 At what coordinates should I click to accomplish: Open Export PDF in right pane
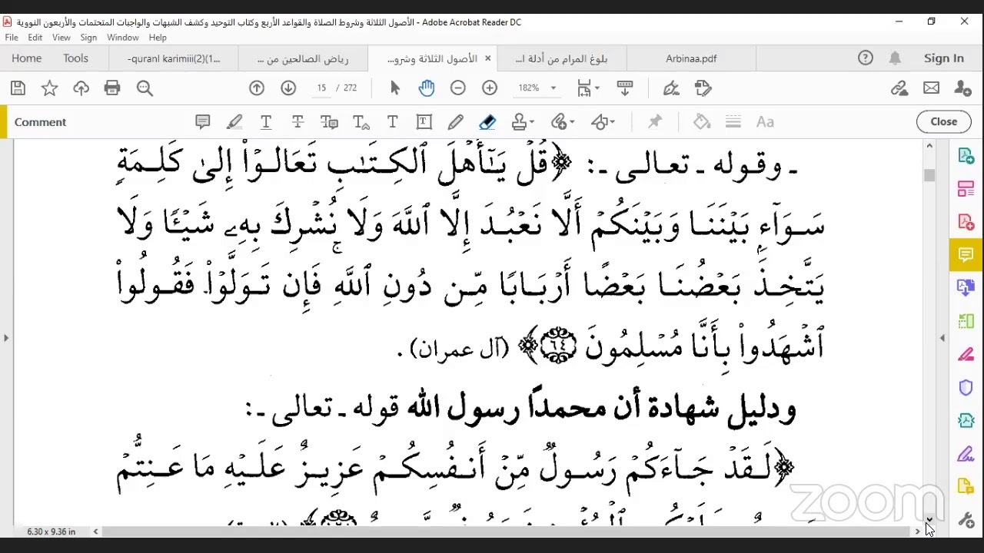(966, 156)
